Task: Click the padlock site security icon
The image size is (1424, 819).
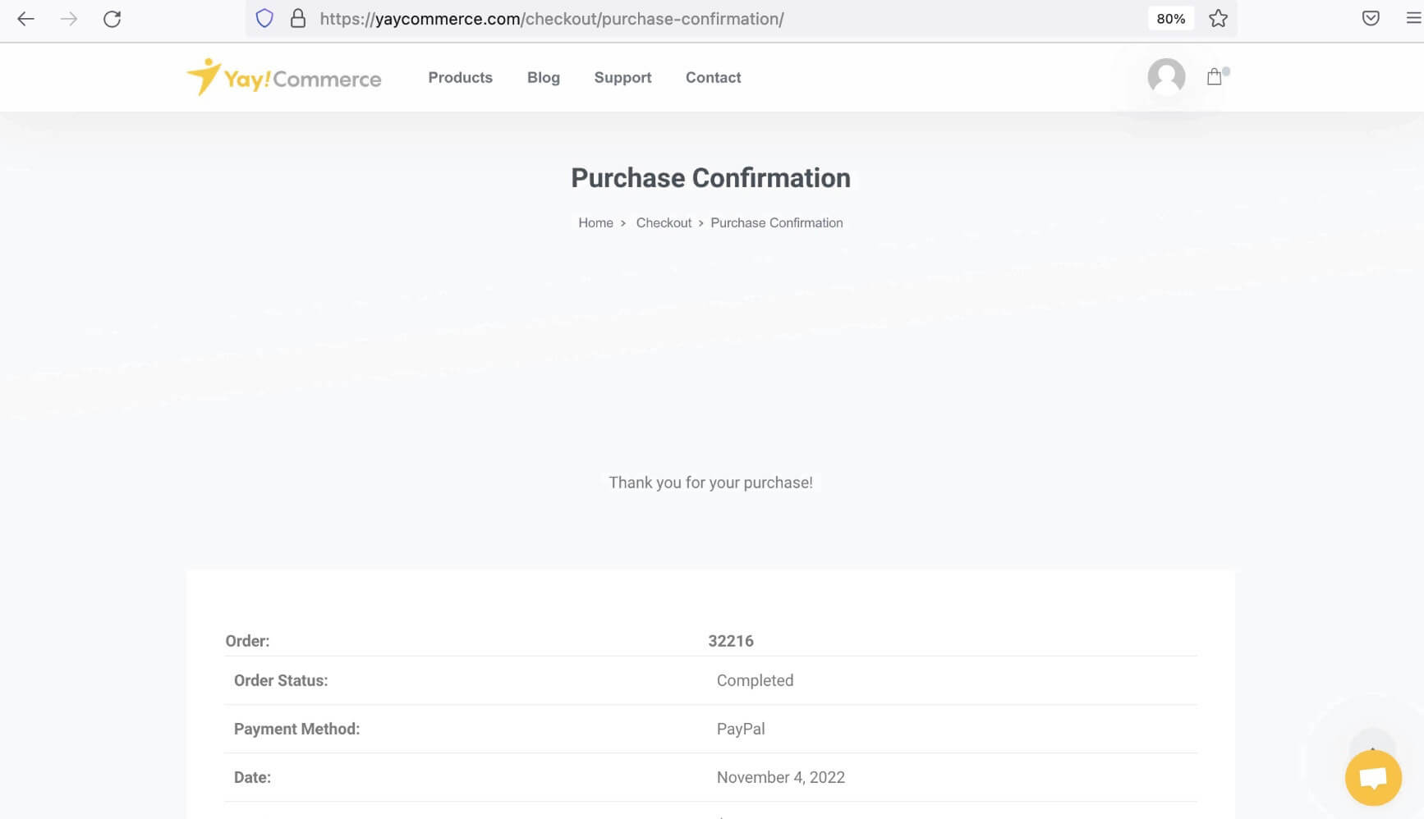Action: [298, 19]
